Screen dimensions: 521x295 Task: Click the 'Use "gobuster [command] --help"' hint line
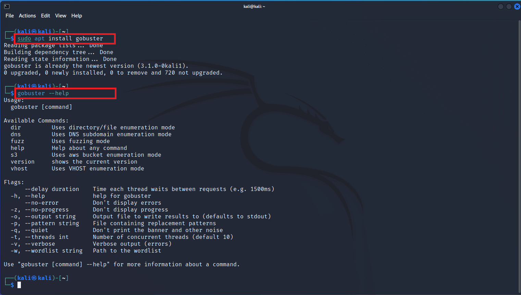[x=122, y=265]
